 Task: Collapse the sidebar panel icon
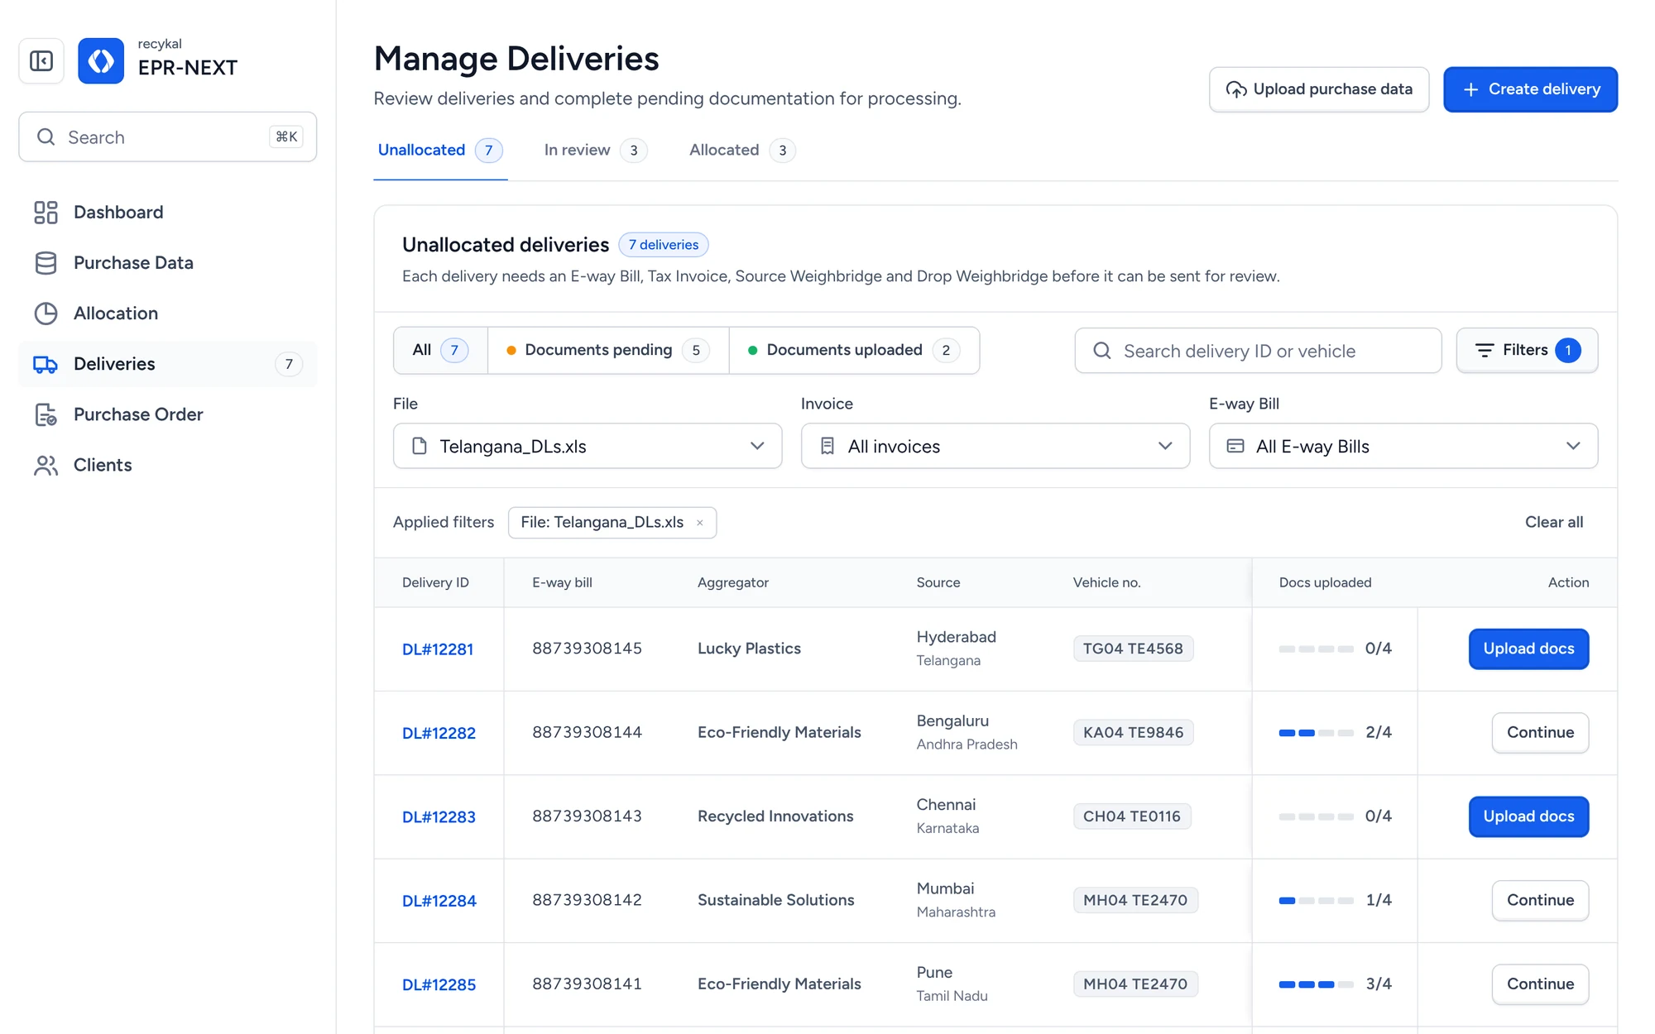(41, 60)
